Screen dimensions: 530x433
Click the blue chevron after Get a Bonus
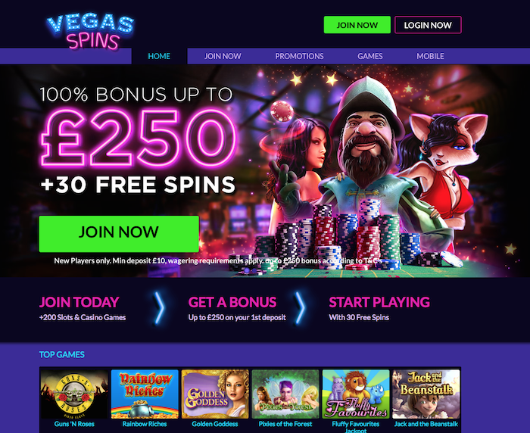pos(300,308)
